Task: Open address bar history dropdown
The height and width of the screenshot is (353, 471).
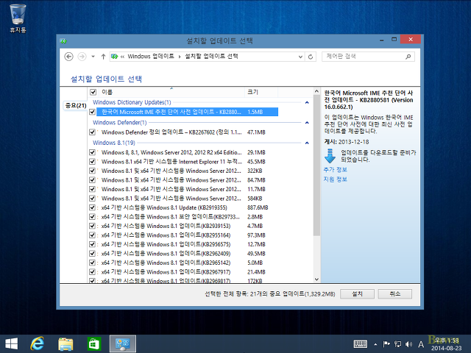Action: point(300,57)
